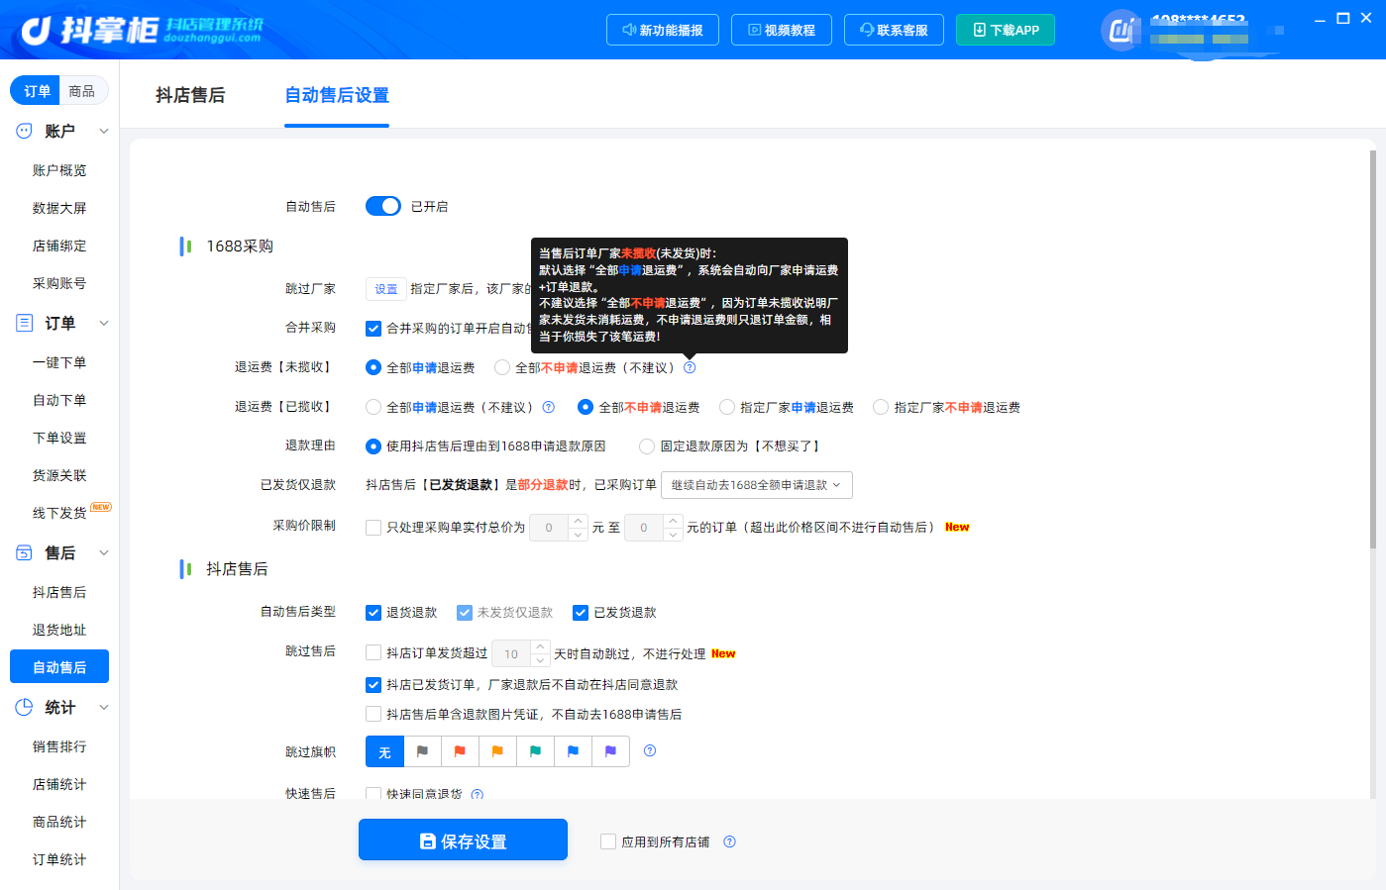Click help icon beside 全部不申请退运费（不建议）
1386x890 pixels.
(x=690, y=367)
